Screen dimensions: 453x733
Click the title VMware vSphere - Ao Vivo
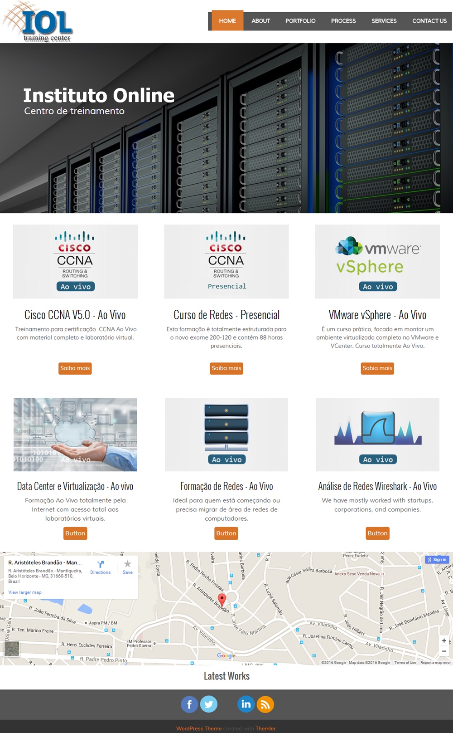377,315
